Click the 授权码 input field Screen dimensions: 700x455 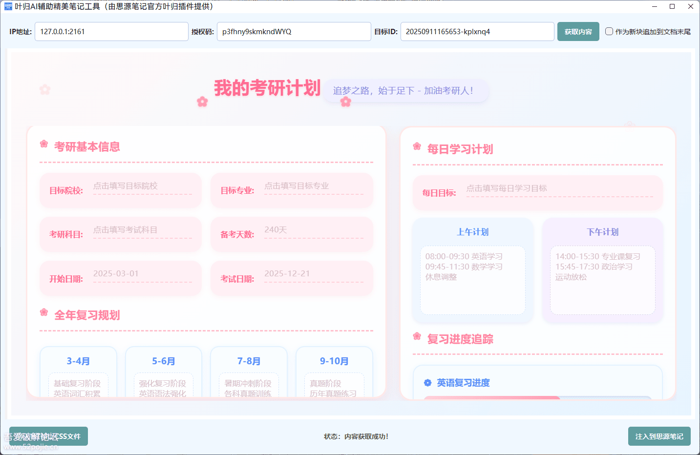coord(294,31)
